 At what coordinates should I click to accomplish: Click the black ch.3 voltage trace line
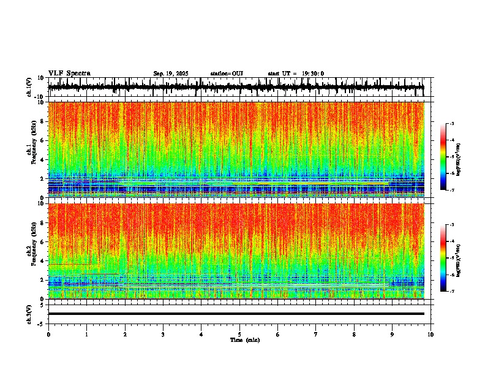[236, 314]
